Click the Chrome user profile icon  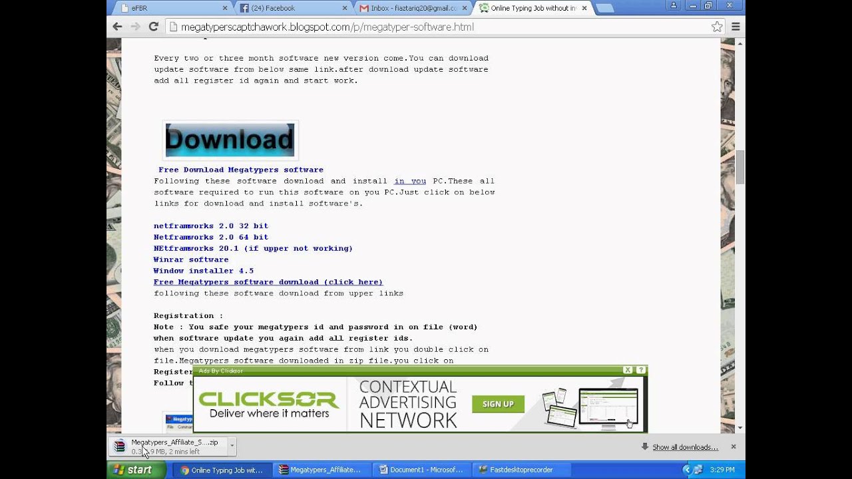click(674, 5)
